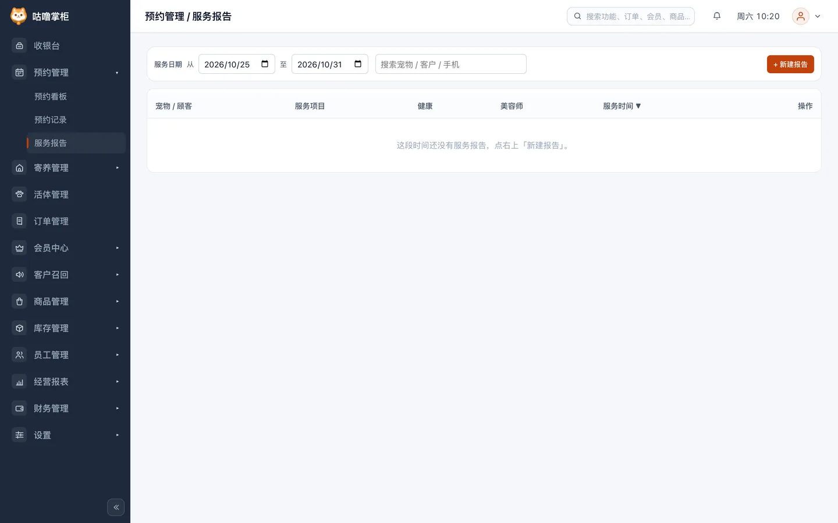Expand the 客户召回 submenu arrow
This screenshot has width=838, height=523.
tap(117, 275)
